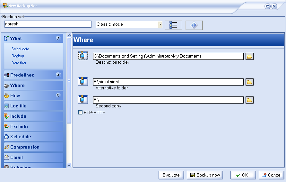Click the Evaluate button
Screen dimensions: 286x182
[171, 175]
